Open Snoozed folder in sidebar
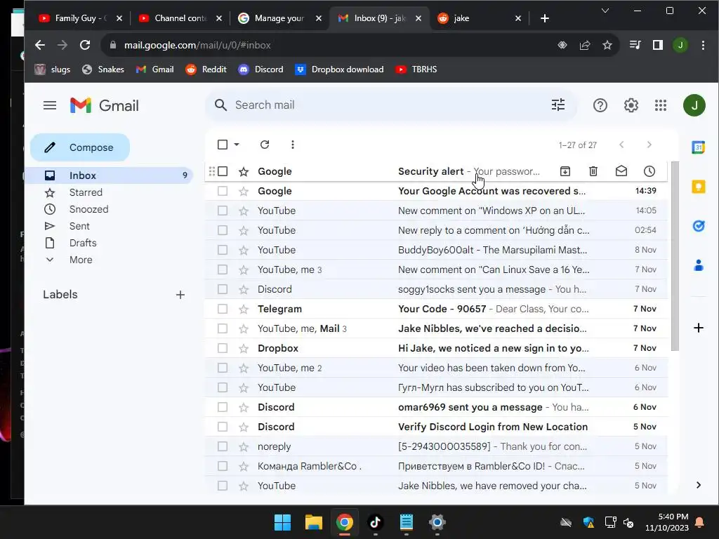 pos(88,209)
